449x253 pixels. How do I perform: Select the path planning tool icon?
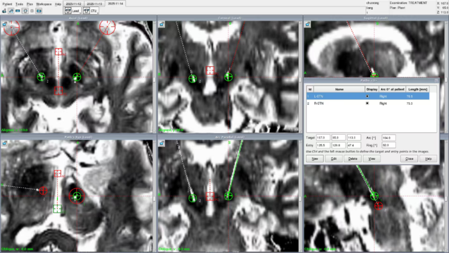[11, 11]
